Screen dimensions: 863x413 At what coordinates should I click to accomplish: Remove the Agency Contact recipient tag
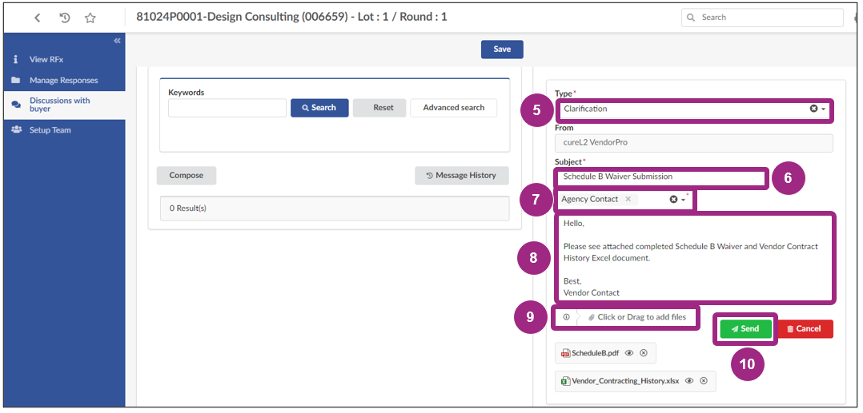pos(628,200)
